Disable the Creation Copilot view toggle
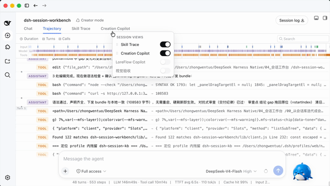 (x=165, y=53)
